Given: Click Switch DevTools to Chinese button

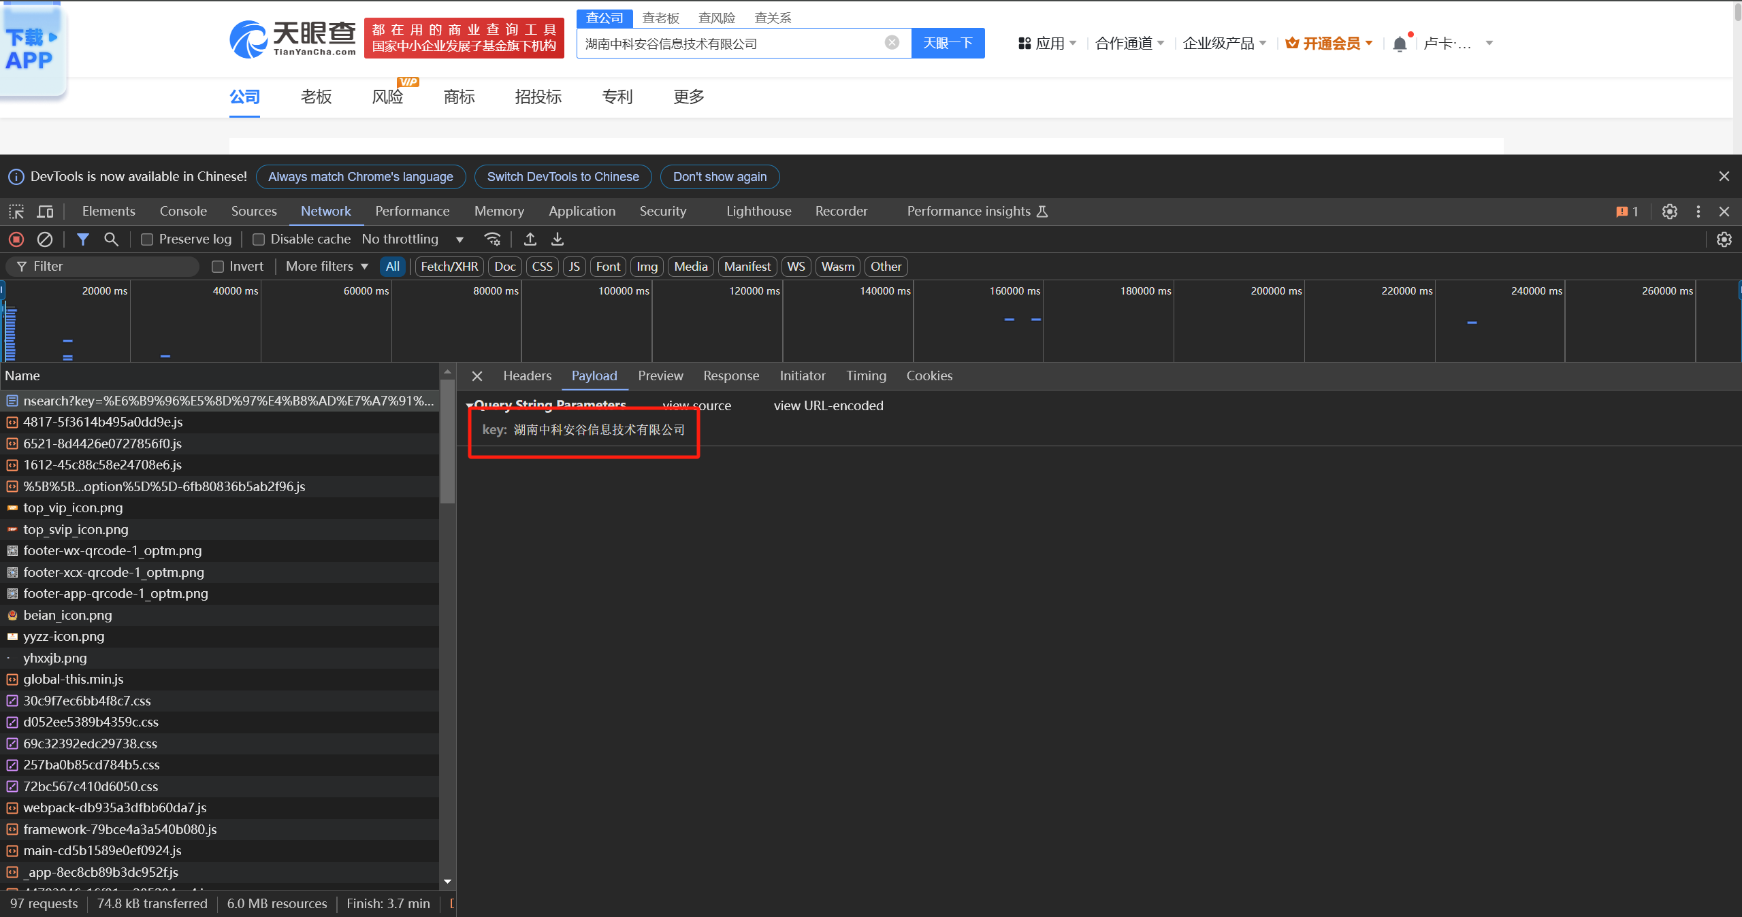Looking at the screenshot, I should (x=563, y=177).
